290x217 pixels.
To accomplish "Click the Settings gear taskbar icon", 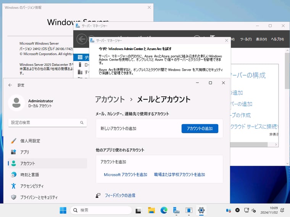I will (201, 210).
